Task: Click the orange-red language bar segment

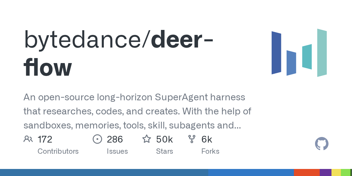Action: point(307,172)
